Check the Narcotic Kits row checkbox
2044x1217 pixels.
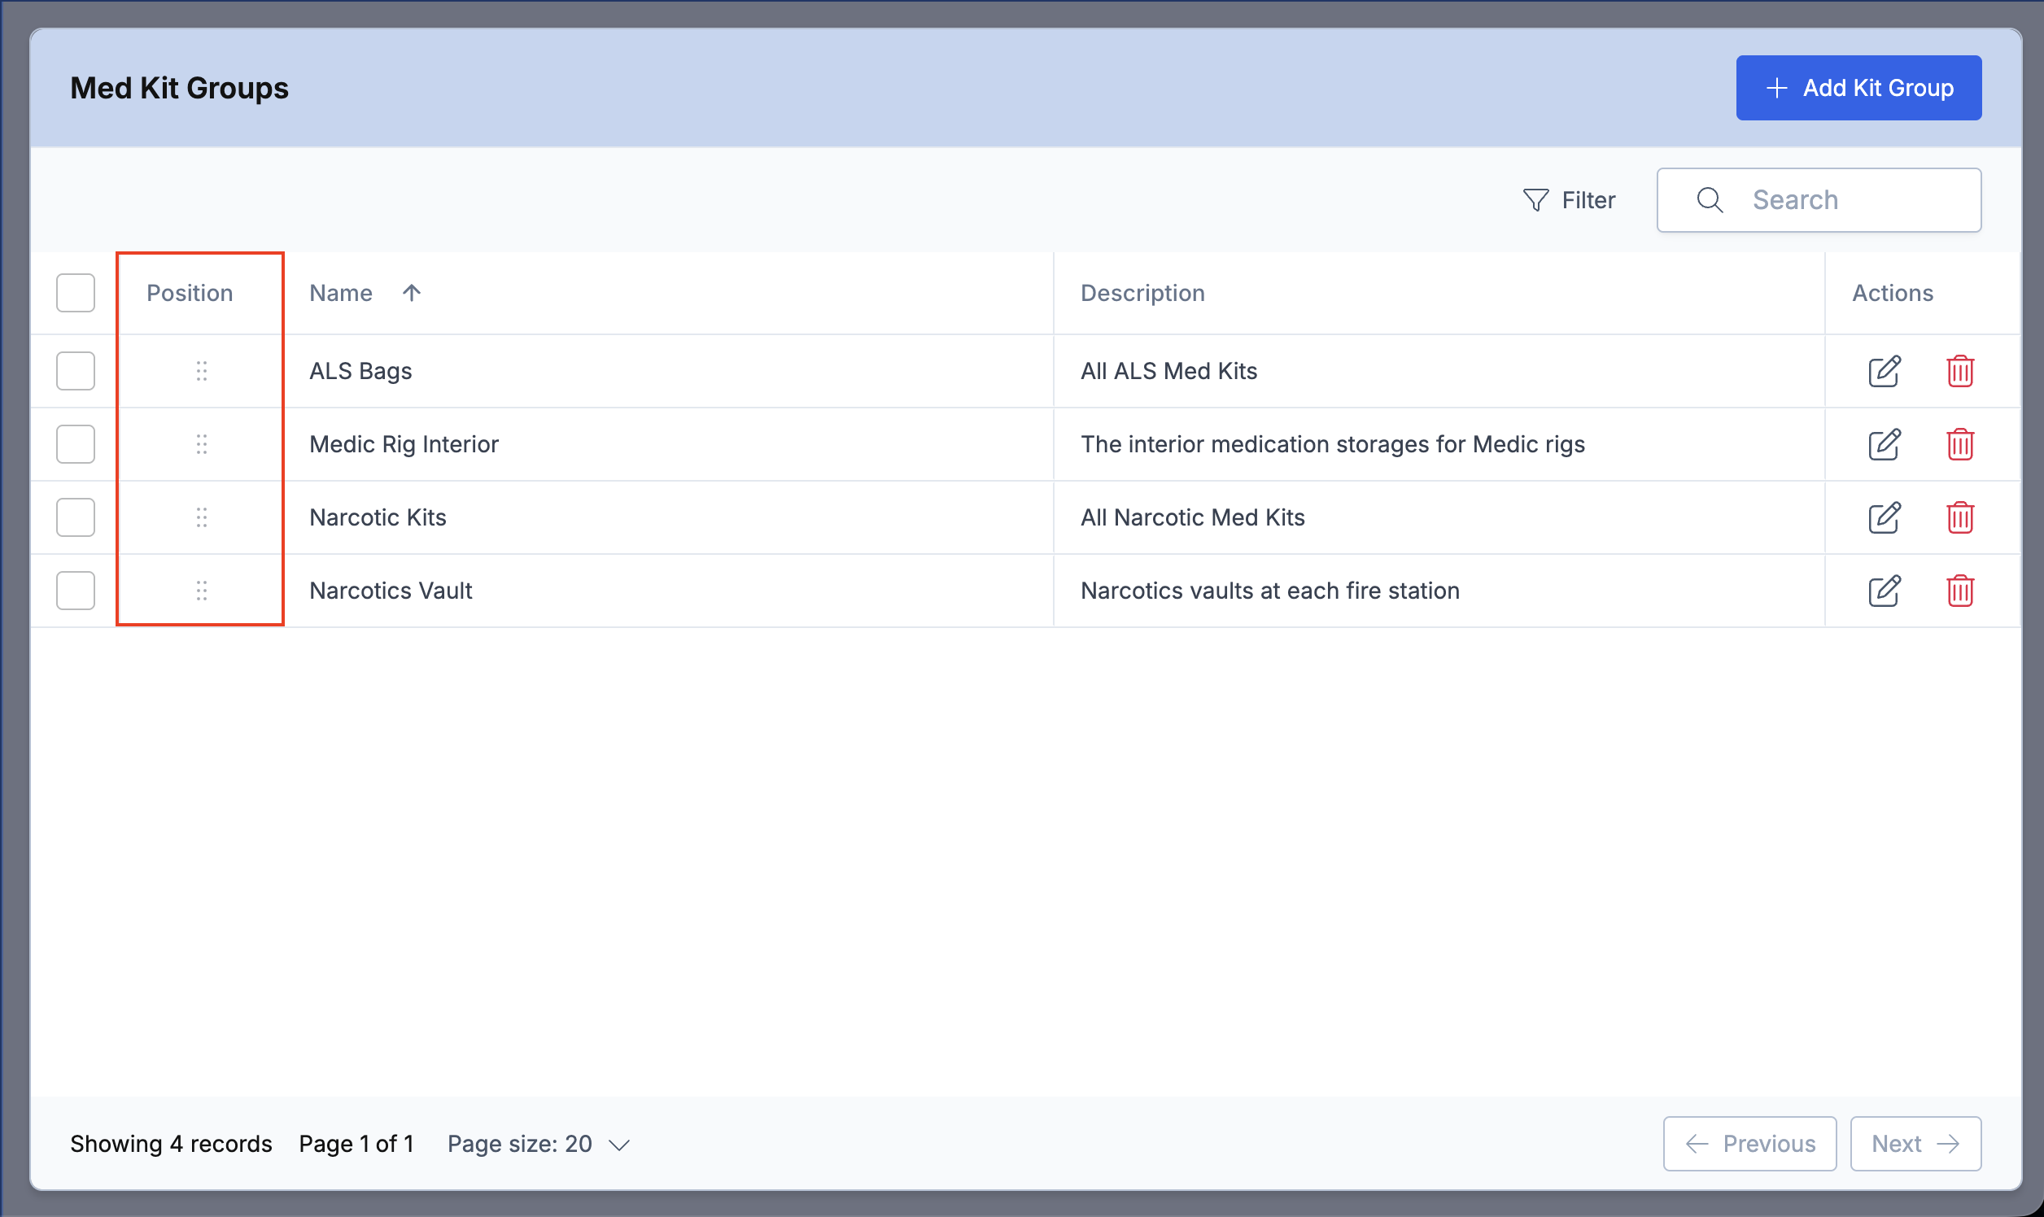pyautogui.click(x=76, y=517)
